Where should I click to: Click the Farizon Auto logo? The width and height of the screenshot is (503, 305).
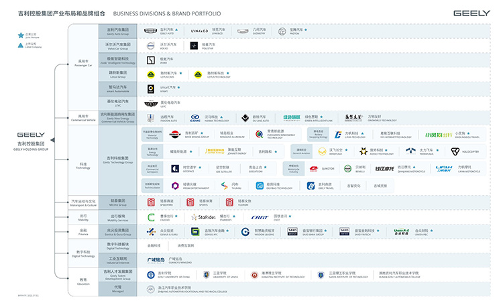point(150,118)
